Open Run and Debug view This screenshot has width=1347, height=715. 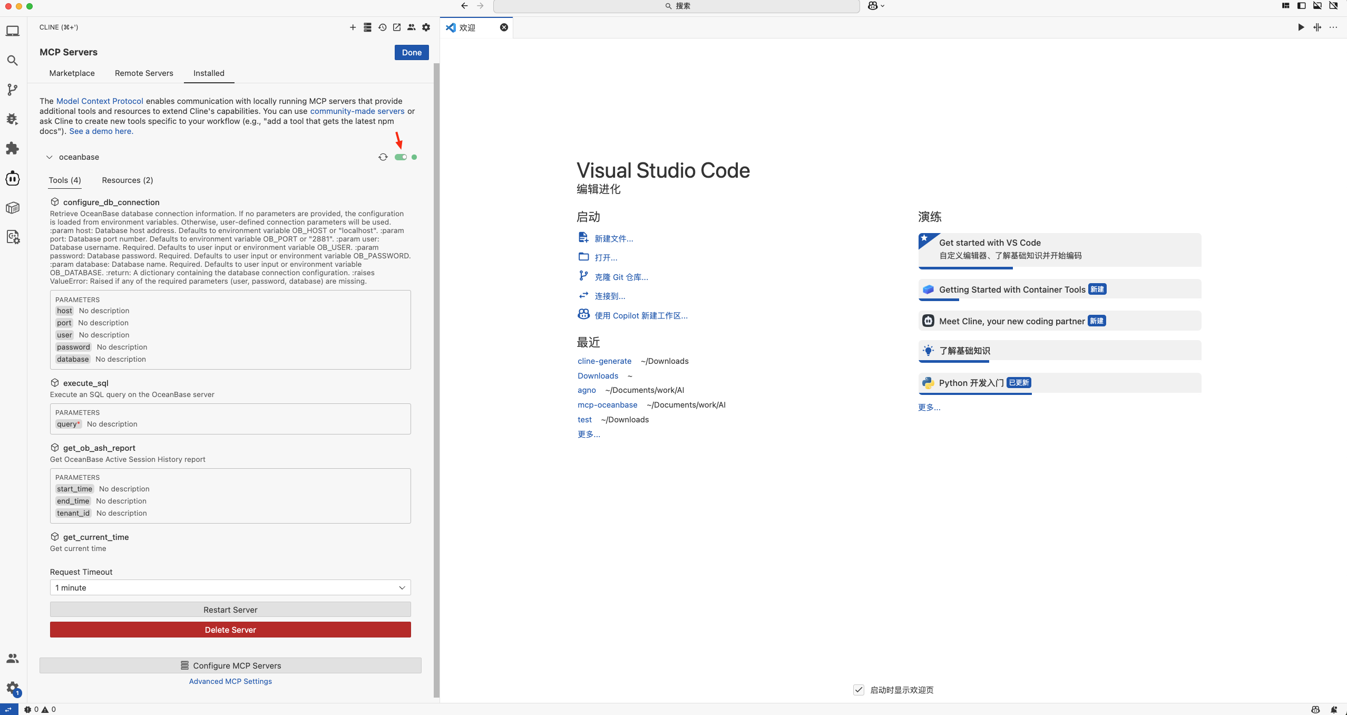[13, 119]
